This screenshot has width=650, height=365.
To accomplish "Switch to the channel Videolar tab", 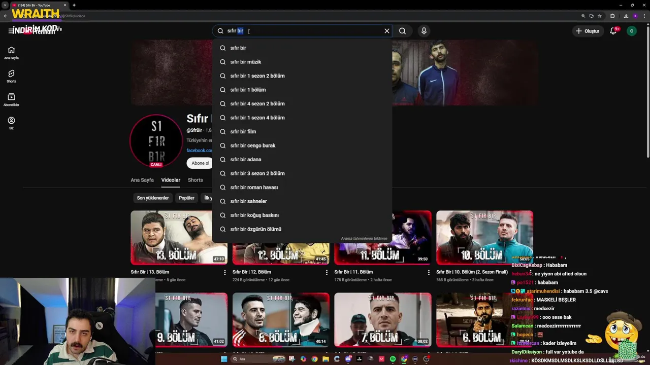I will (x=171, y=180).
